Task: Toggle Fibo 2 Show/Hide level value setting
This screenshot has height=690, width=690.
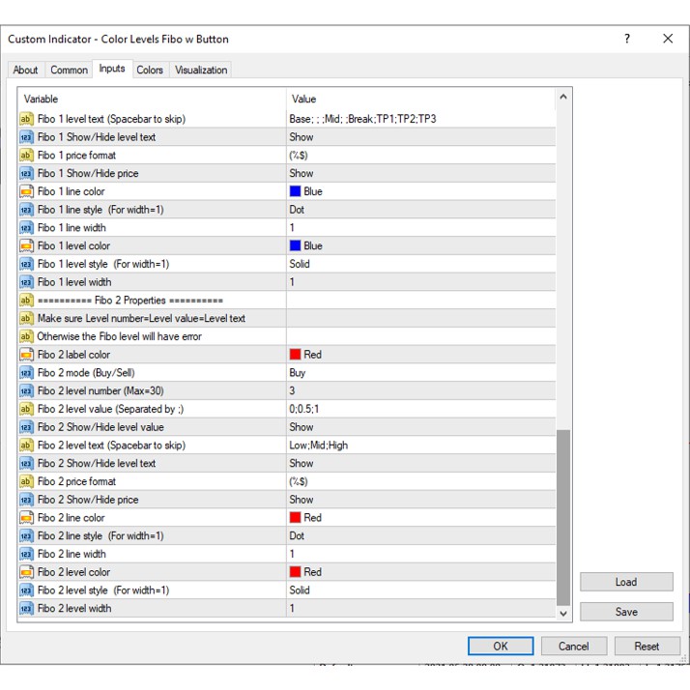Action: [x=419, y=427]
